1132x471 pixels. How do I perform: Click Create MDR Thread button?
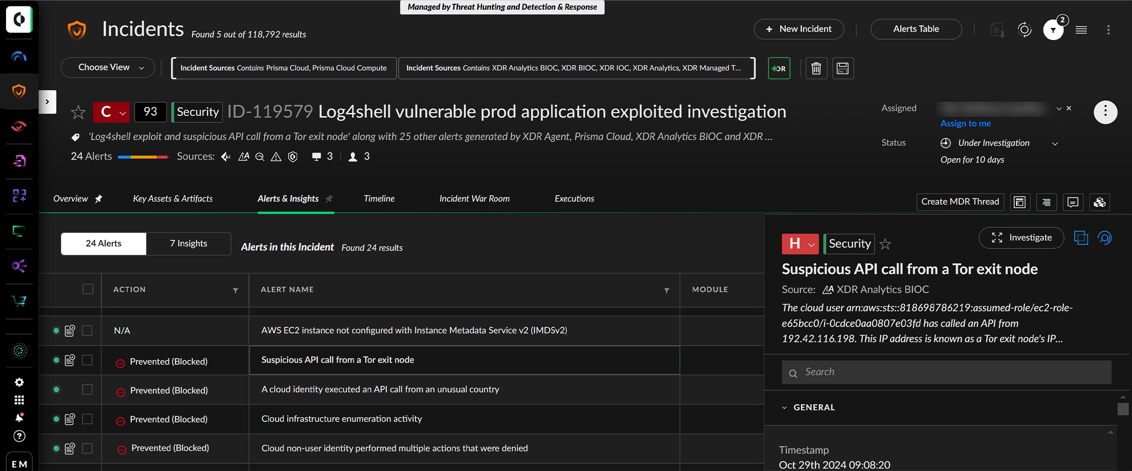click(x=960, y=202)
